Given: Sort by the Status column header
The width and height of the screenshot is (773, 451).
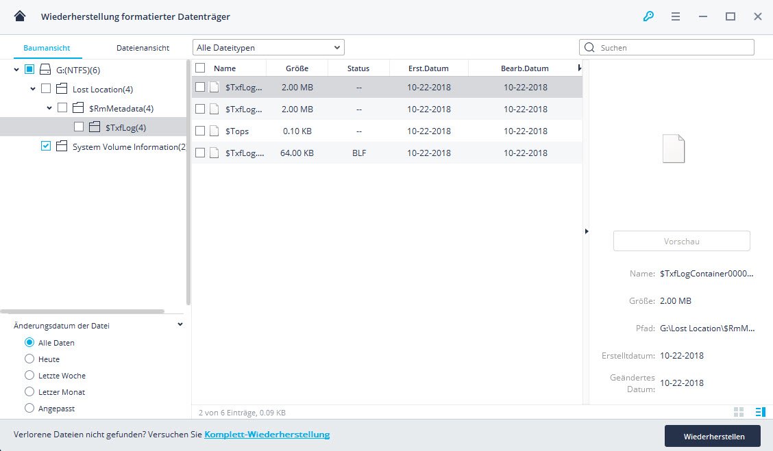Looking at the screenshot, I should pyautogui.click(x=358, y=68).
